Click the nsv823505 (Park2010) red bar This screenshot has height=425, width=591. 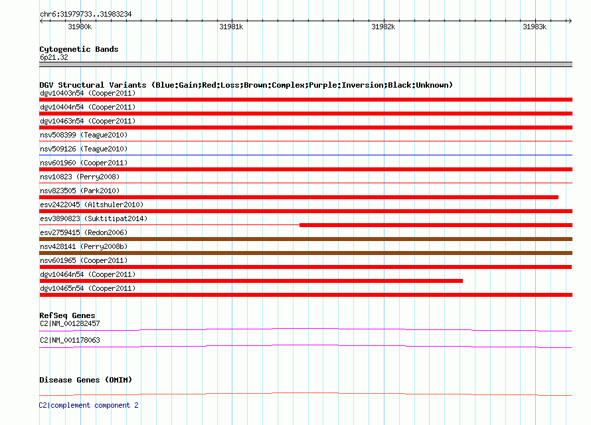299,197
